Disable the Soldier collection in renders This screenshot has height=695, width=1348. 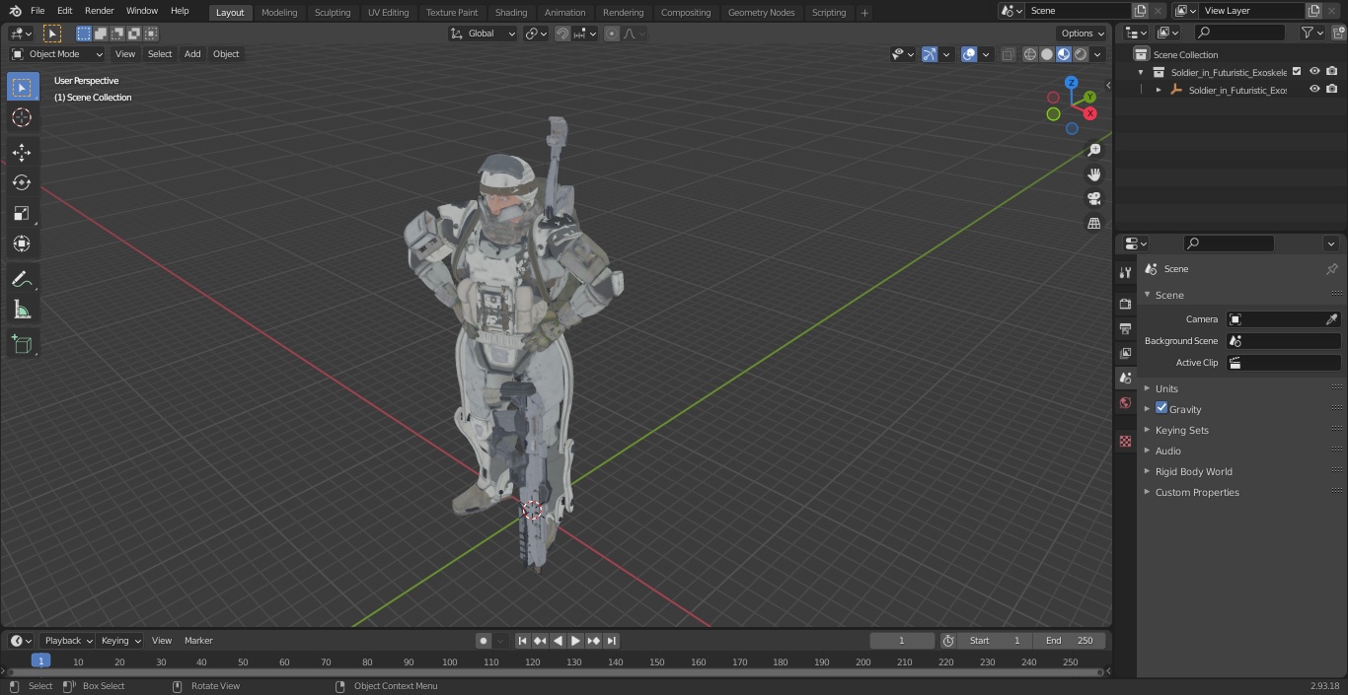pos(1332,72)
